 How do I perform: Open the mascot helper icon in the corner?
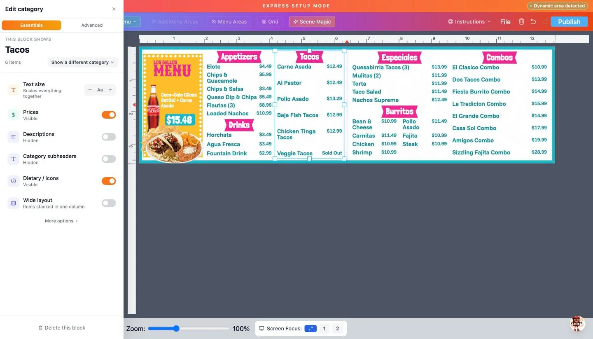click(x=577, y=324)
